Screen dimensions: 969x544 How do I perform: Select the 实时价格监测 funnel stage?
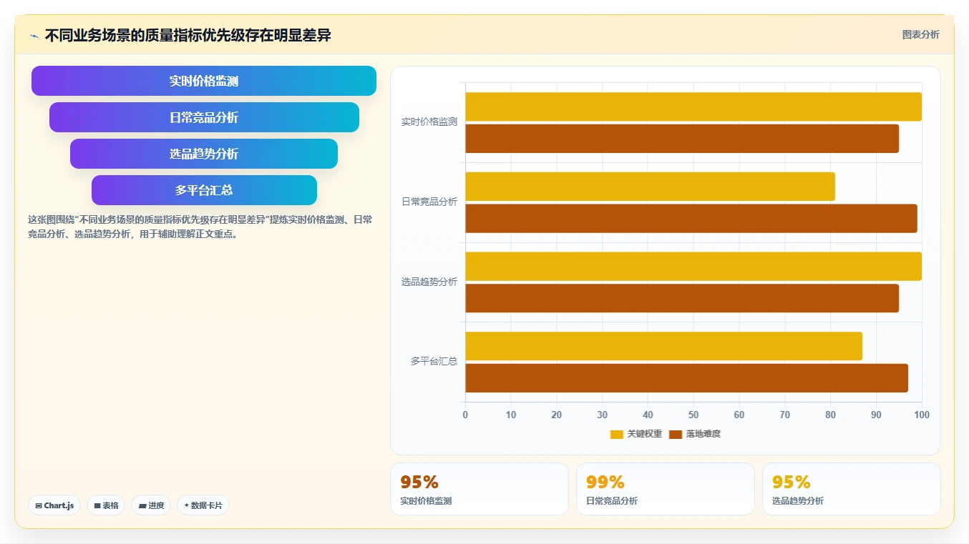(204, 81)
